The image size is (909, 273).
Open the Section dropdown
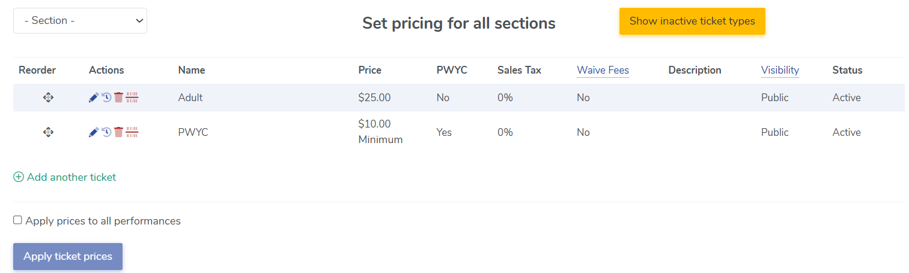[x=80, y=20]
